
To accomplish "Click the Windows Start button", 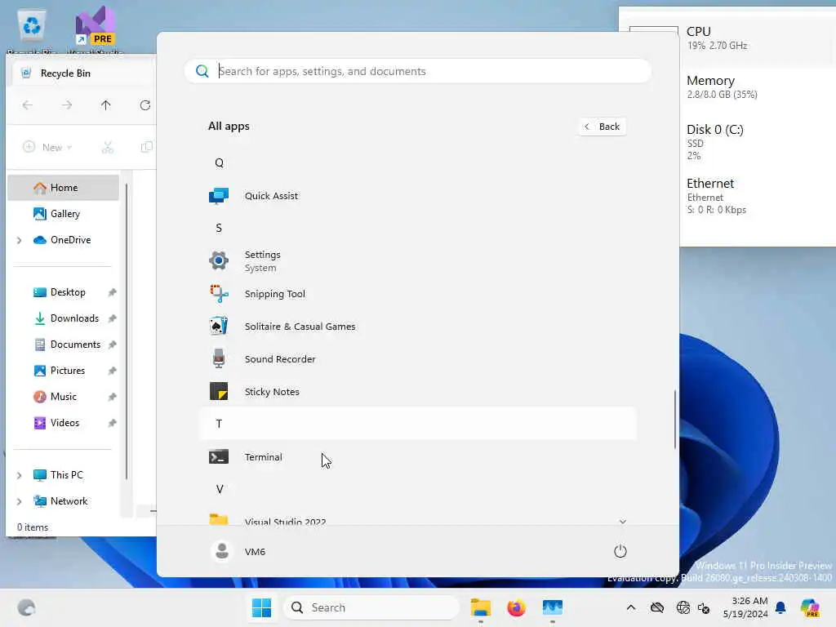I will (261, 607).
